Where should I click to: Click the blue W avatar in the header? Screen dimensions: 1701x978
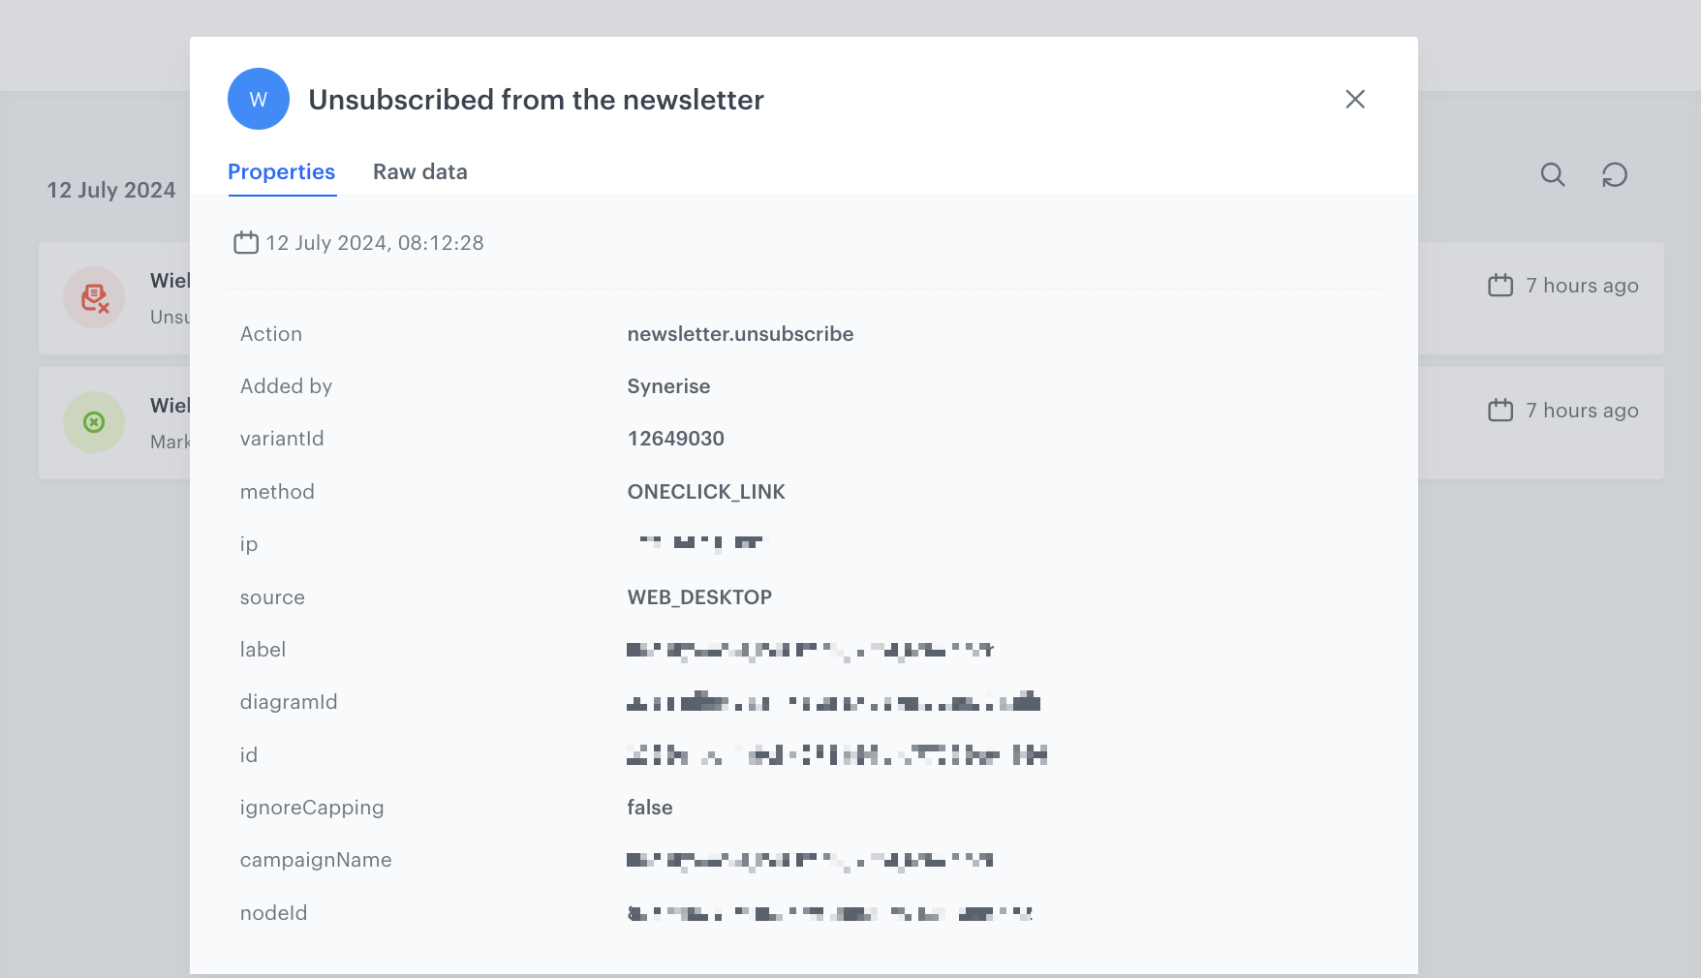coord(258,99)
